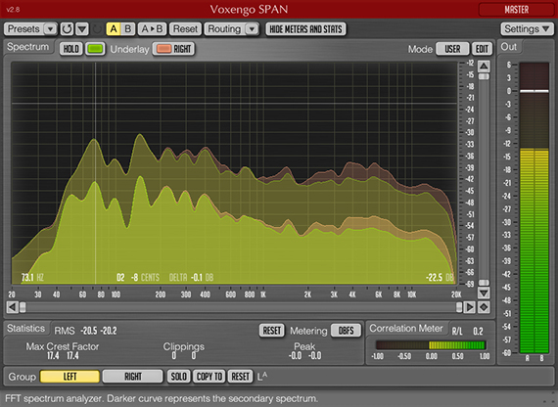Click the right arrow on frequency scrollbar
The height and width of the screenshot is (407, 558).
(469, 307)
